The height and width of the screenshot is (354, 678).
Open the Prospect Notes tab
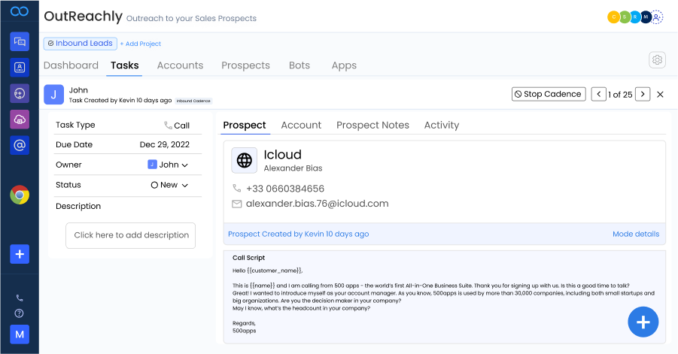click(372, 125)
